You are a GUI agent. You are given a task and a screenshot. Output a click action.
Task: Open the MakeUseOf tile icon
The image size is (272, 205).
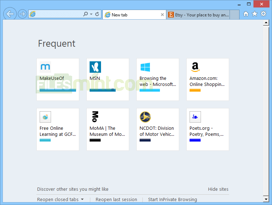(45, 67)
